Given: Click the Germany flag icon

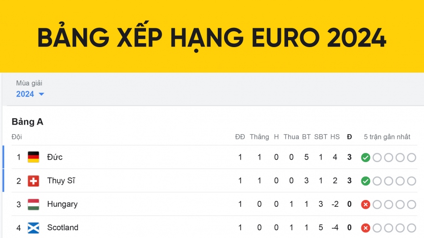Looking at the screenshot, I should click(x=33, y=157).
